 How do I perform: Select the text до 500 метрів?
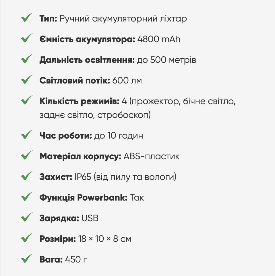(x=166, y=60)
